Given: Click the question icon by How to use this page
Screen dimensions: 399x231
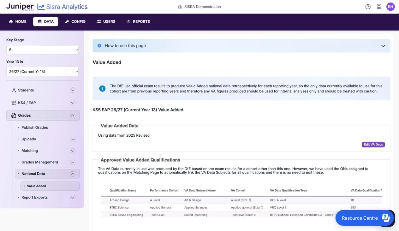Looking at the screenshot, I should tap(99, 46).
